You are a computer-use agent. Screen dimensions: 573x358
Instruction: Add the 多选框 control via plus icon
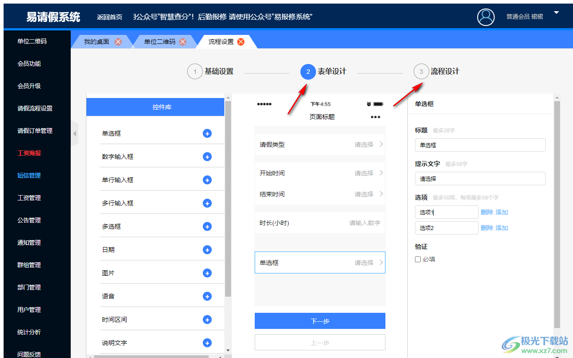(207, 226)
